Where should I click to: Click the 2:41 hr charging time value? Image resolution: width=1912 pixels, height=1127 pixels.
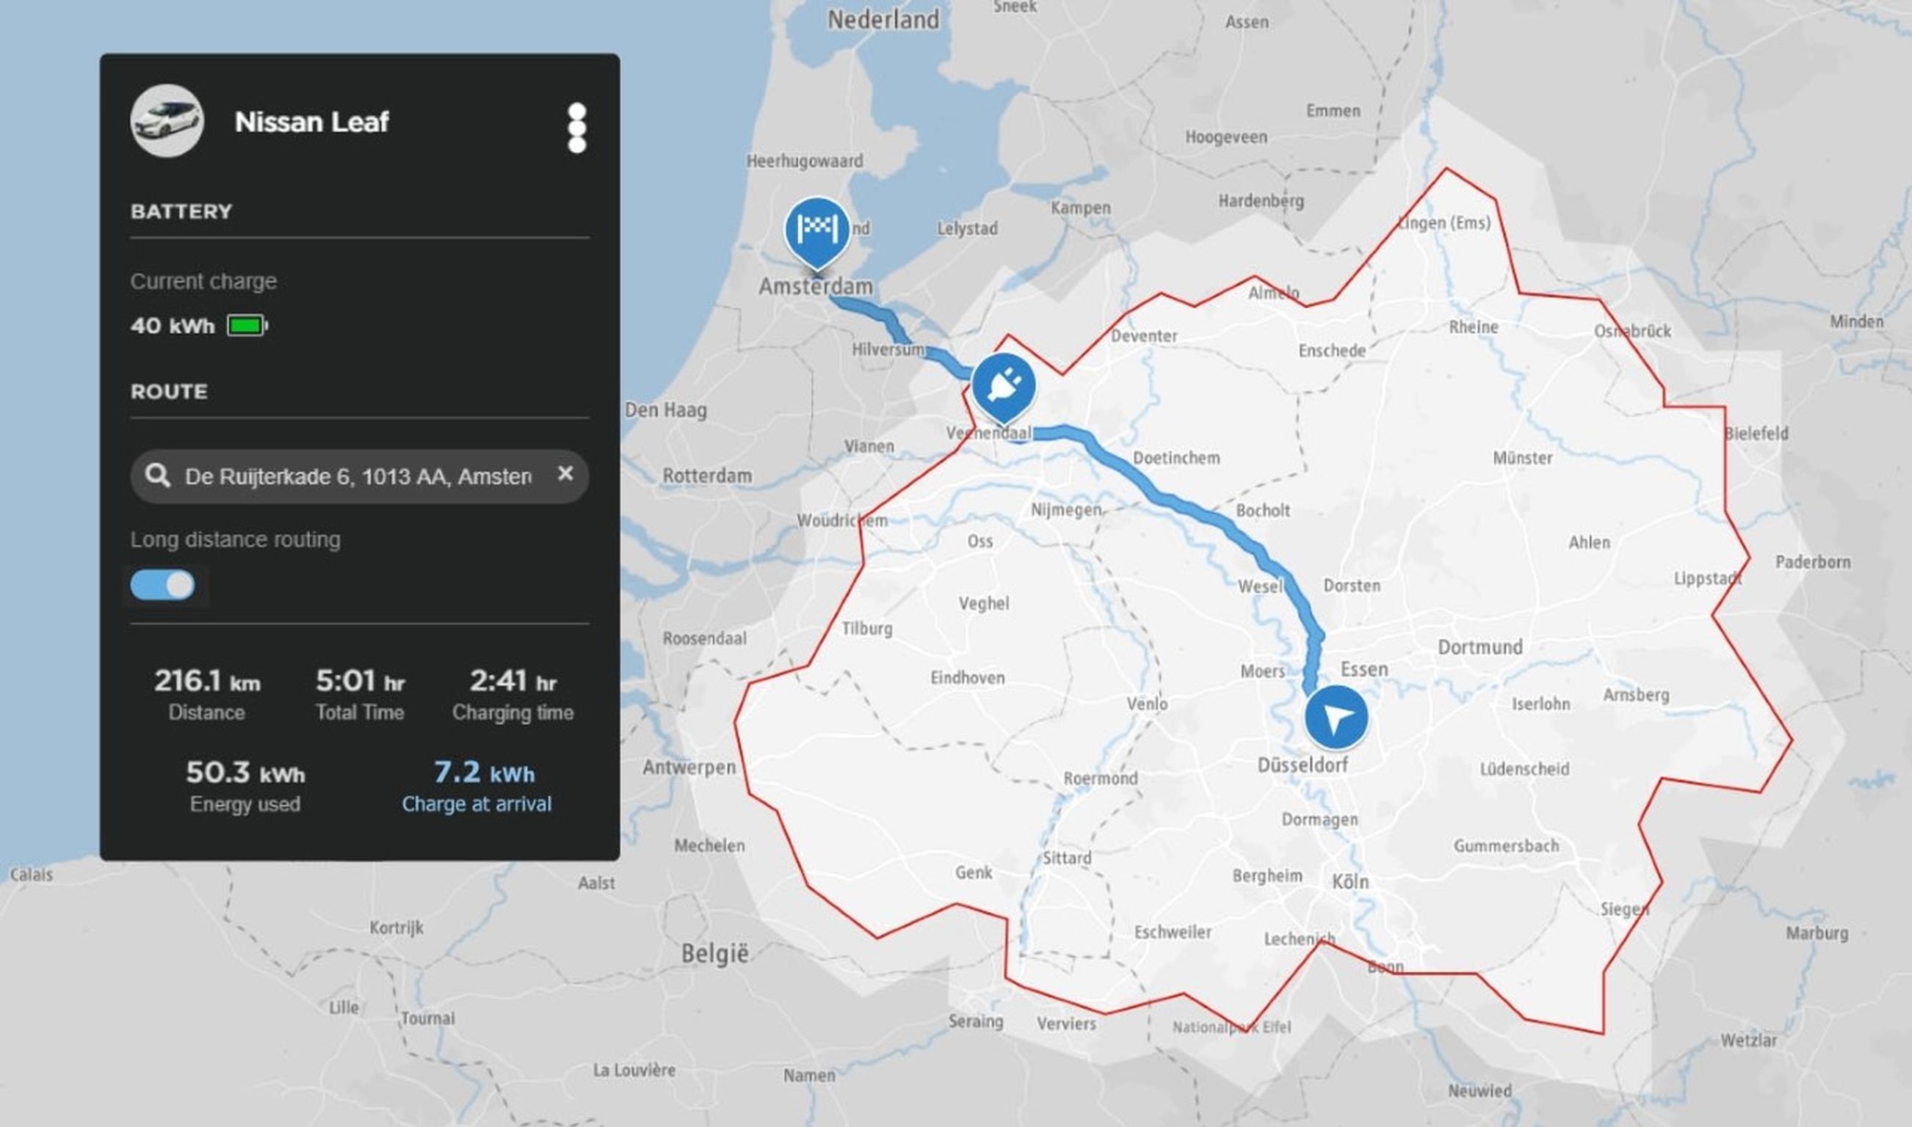[513, 680]
